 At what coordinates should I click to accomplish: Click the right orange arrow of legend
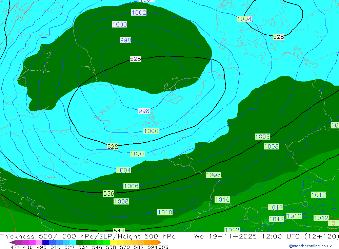tap(159, 242)
